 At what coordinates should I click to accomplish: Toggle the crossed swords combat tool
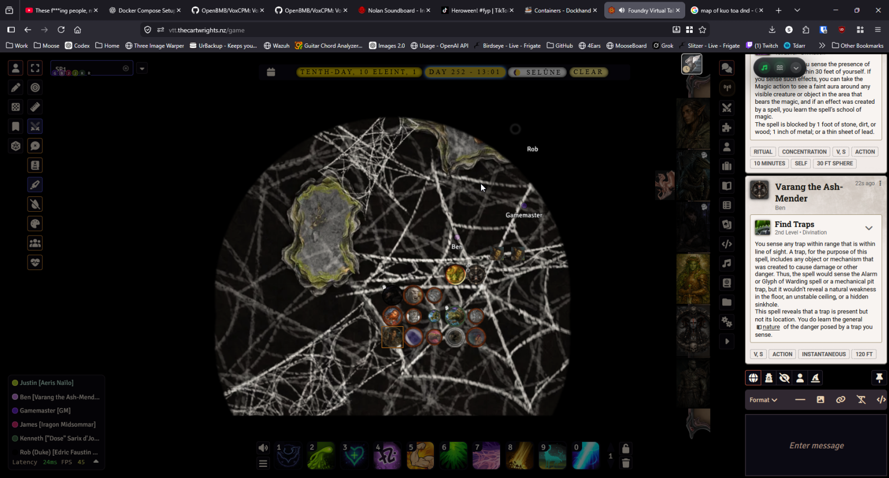coord(35,127)
